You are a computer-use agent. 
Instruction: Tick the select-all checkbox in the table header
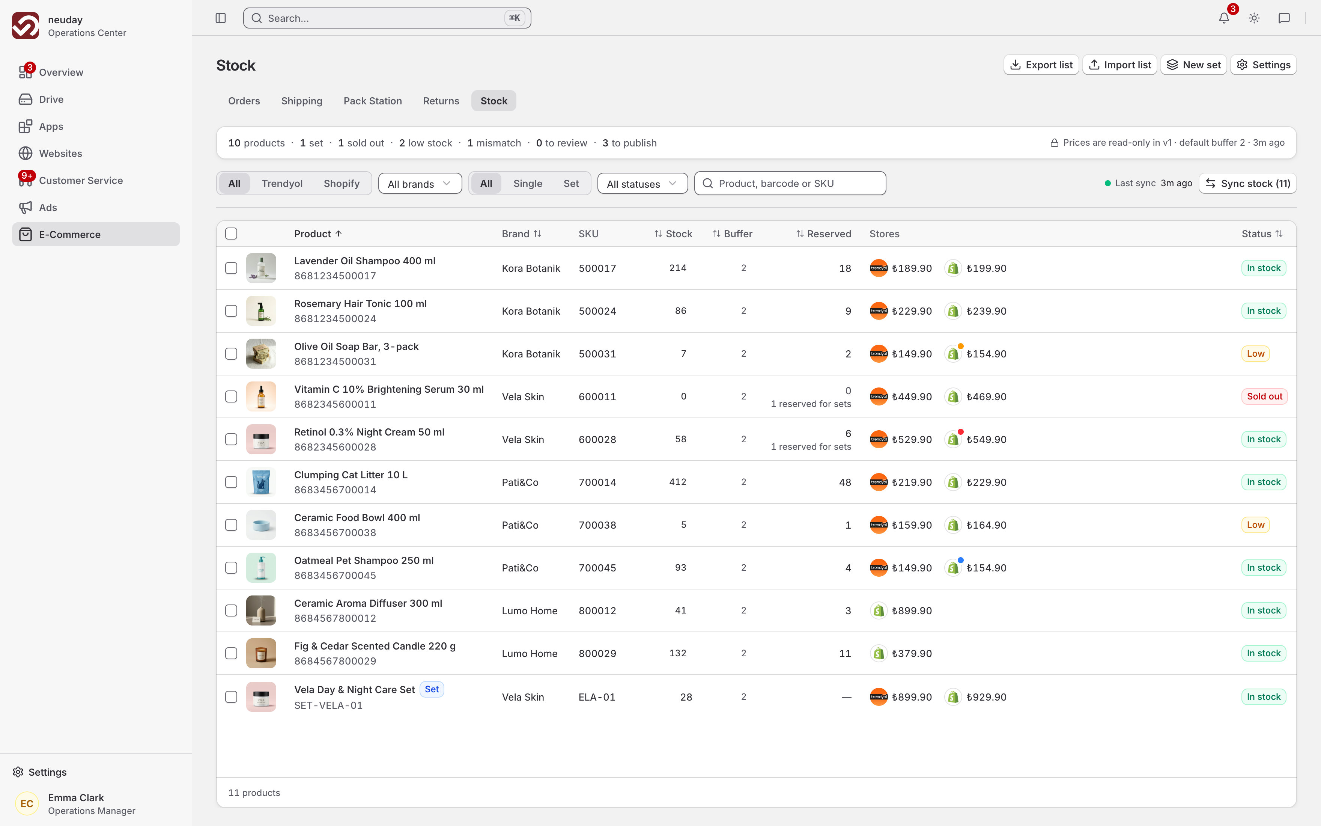[231, 234]
